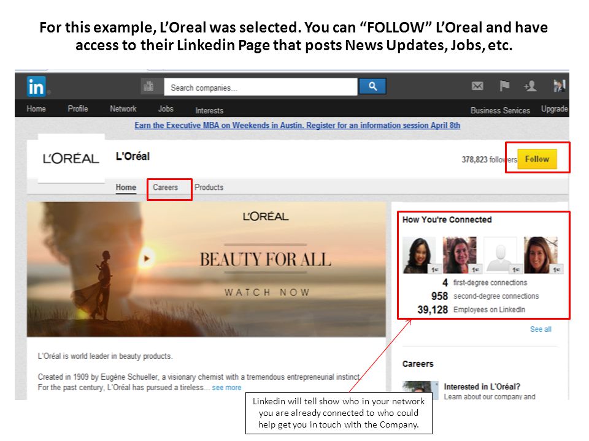Select the company Home tab
This screenshot has height=441, width=589.
(x=126, y=187)
